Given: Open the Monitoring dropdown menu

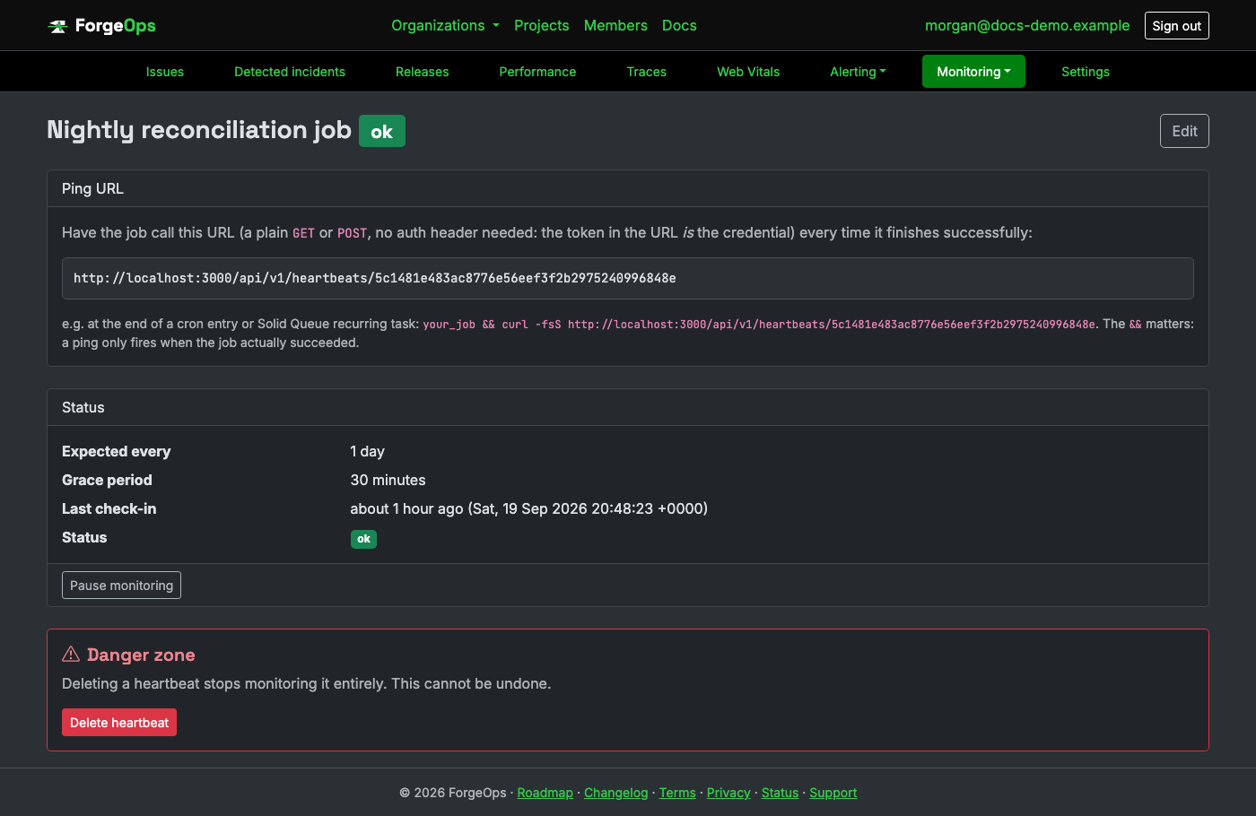Looking at the screenshot, I should (973, 72).
